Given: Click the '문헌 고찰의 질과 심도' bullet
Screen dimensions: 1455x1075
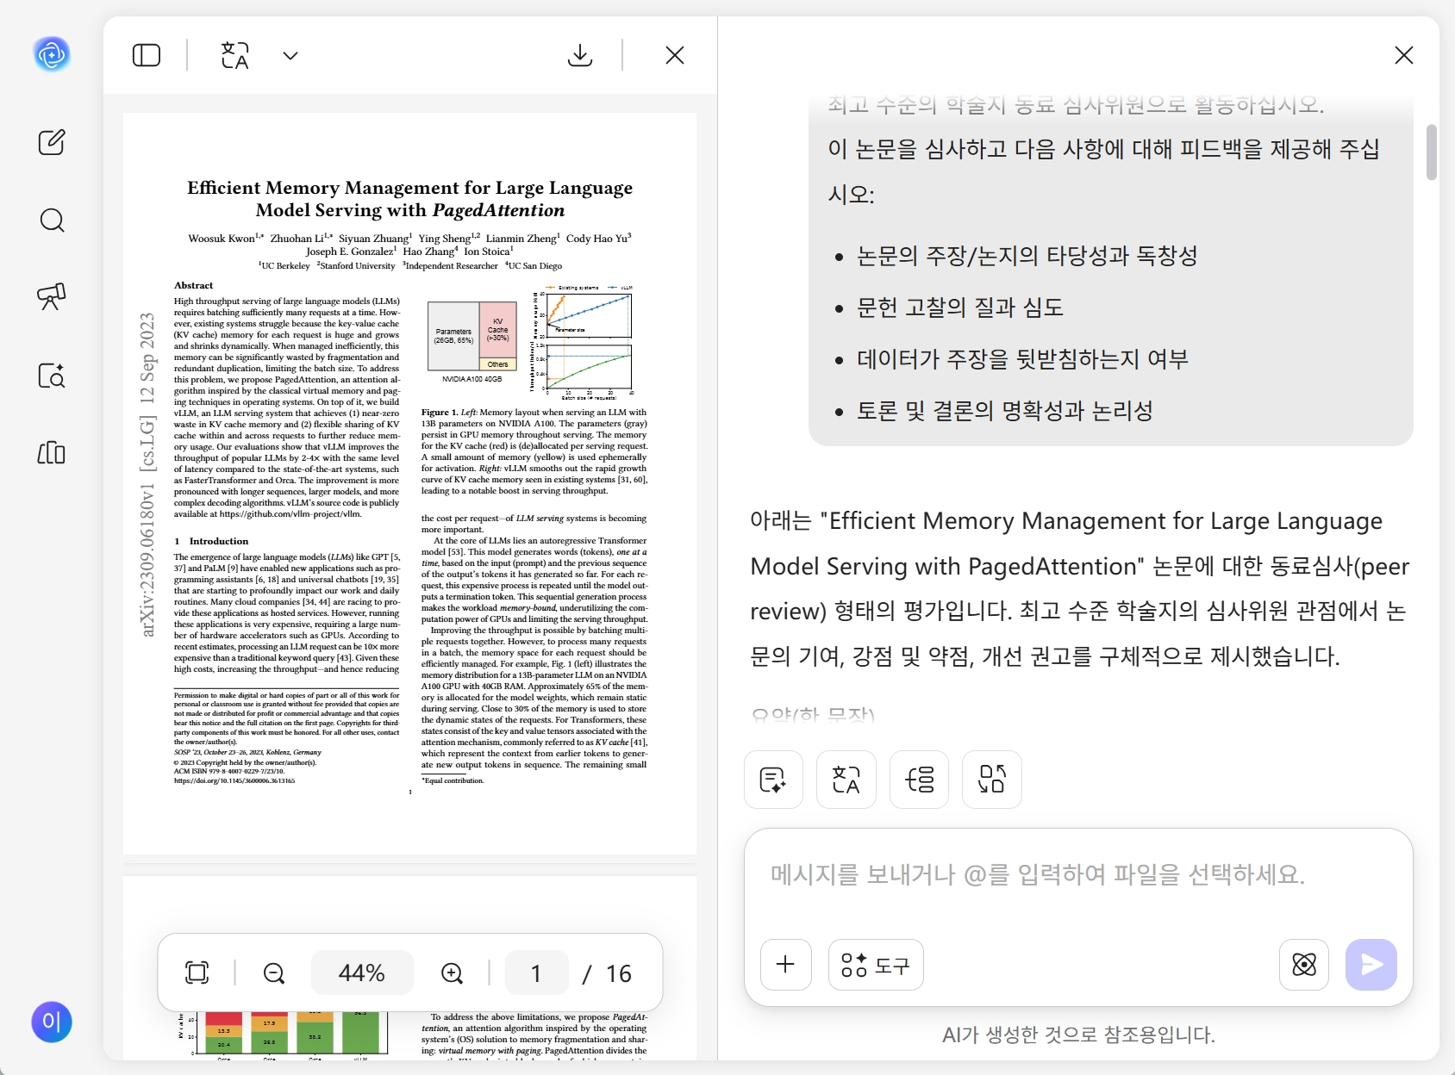Looking at the screenshot, I should click(x=960, y=308).
